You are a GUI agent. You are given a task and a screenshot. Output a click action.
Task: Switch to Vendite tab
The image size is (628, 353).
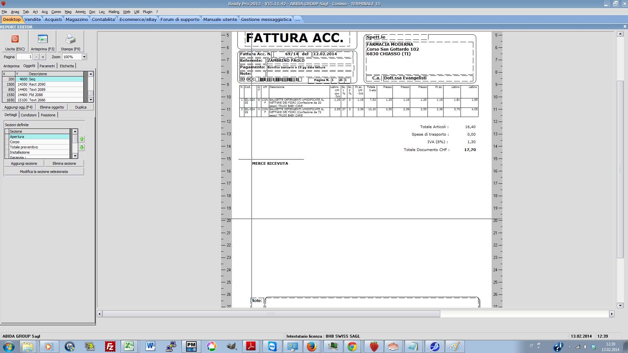pos(33,19)
